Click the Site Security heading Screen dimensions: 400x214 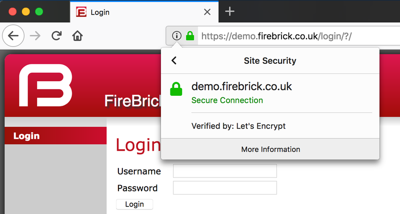270,60
